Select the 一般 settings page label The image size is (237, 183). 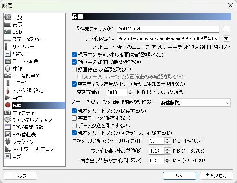tap(17, 17)
